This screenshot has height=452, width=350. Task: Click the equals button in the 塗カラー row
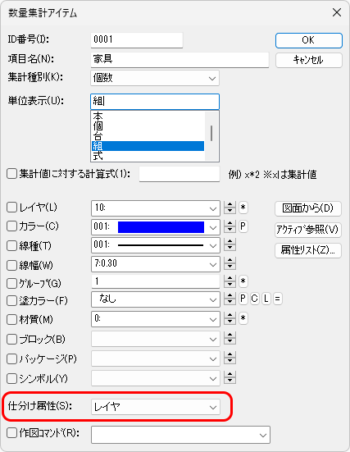coord(278,299)
